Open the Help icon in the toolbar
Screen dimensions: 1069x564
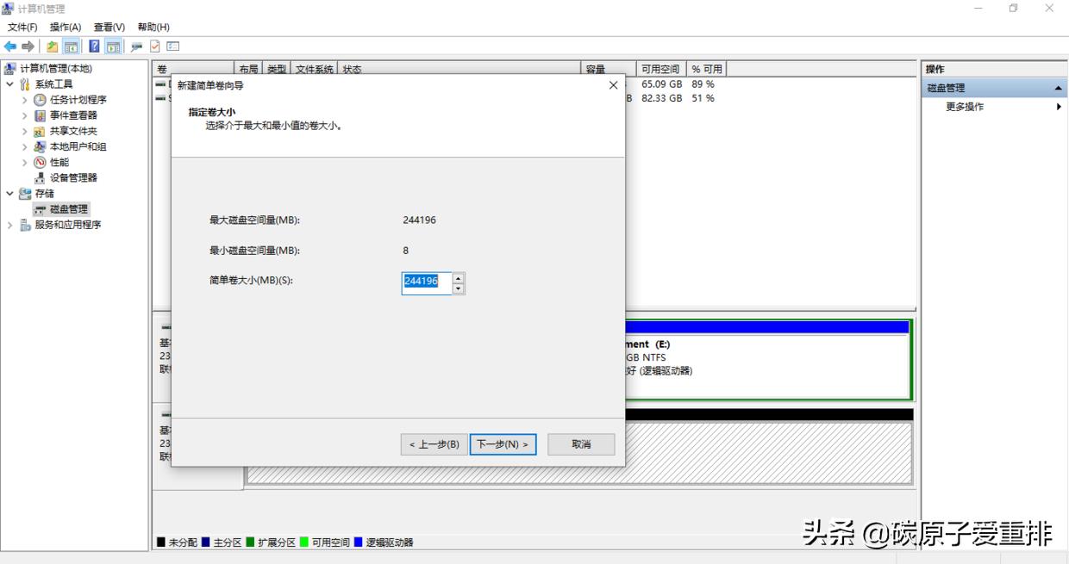(x=95, y=46)
